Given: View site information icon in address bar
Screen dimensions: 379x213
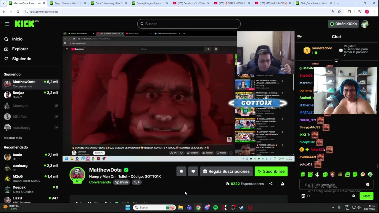Looking at the screenshot, I should tap(26, 12).
